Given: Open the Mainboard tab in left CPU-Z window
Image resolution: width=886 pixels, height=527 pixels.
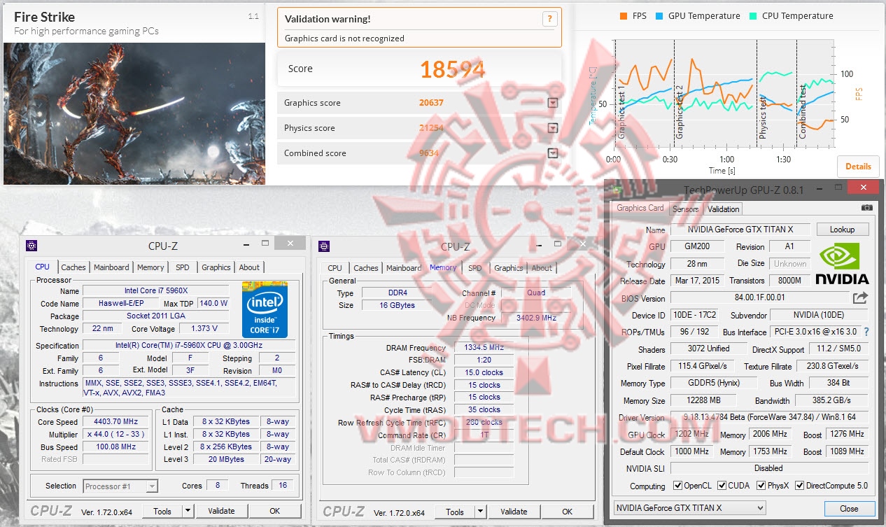Looking at the screenshot, I should pos(111,267).
